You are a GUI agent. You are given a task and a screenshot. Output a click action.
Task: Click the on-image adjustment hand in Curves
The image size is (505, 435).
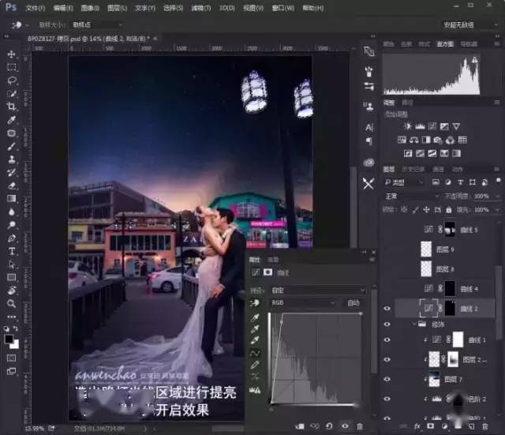coord(254,303)
